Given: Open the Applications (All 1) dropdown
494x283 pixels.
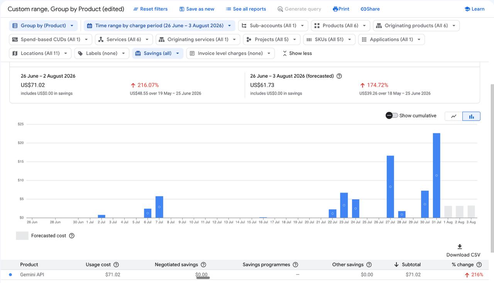Looking at the screenshot, I should (x=391, y=39).
